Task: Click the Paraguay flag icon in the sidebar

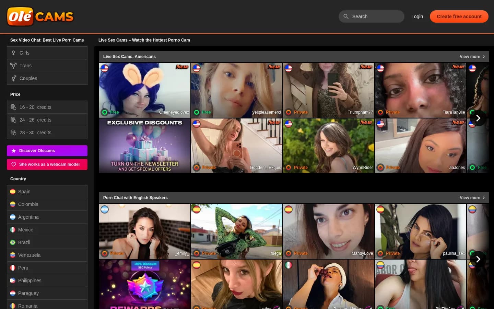Action: [x=13, y=293]
